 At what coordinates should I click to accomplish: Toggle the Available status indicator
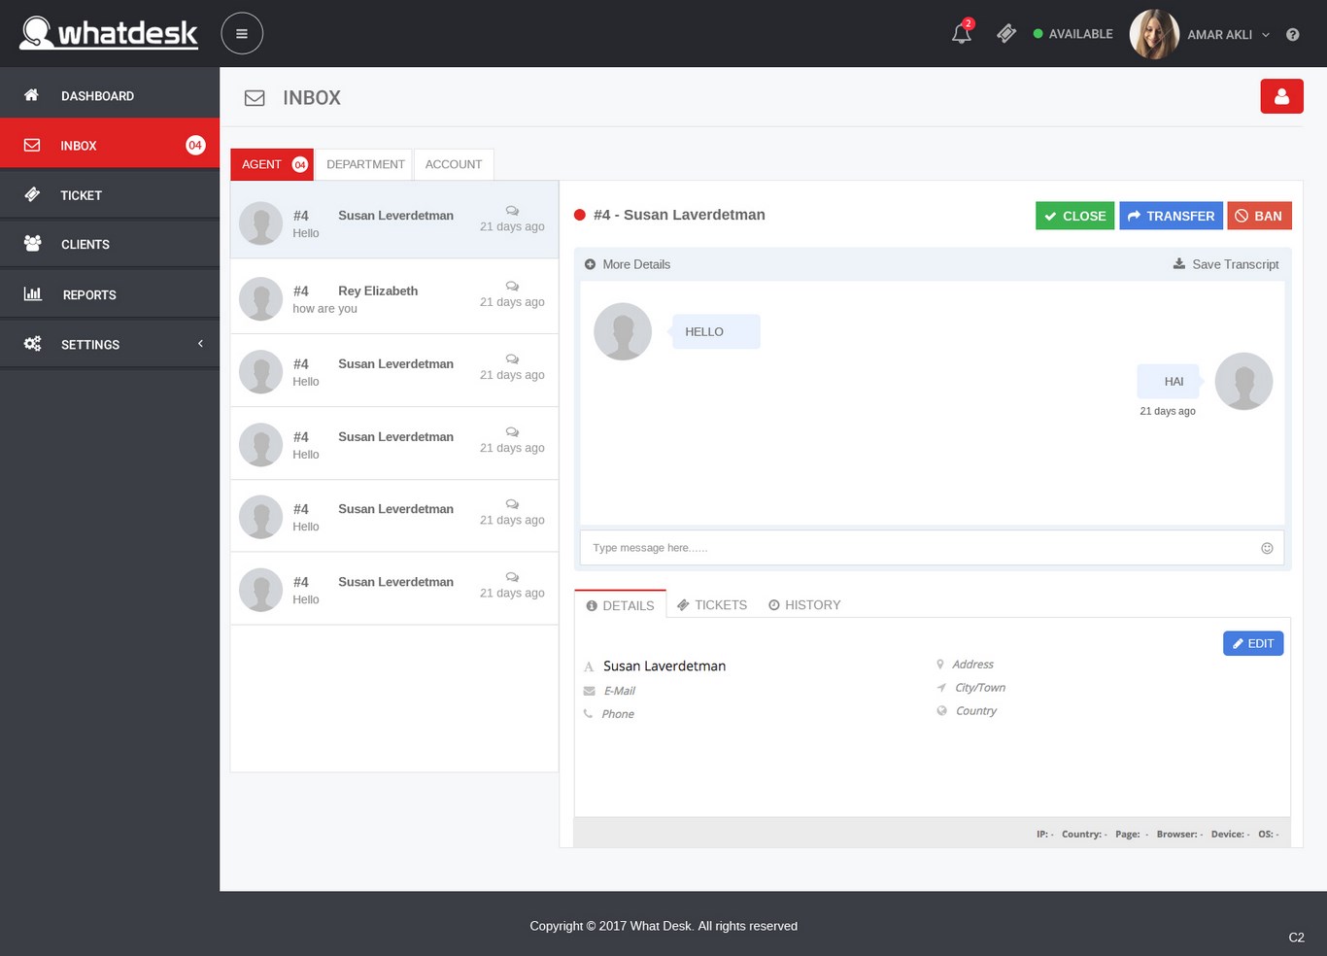click(x=1072, y=34)
